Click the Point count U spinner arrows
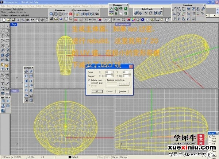 112,72
